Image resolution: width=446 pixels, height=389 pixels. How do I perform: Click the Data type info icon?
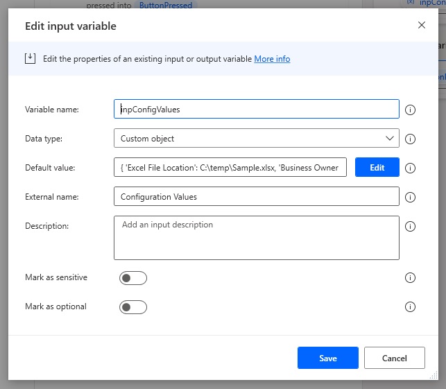(x=410, y=139)
